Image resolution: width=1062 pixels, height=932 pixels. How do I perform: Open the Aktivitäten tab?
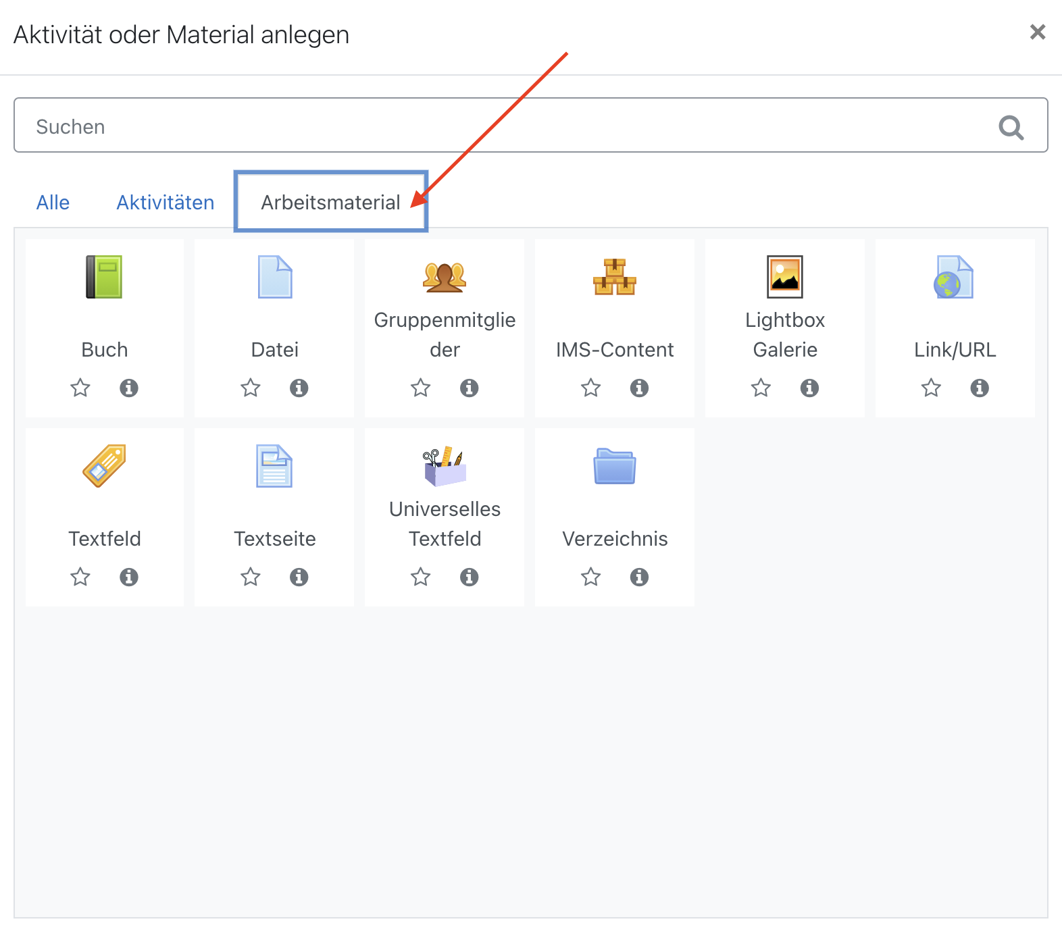[165, 203]
